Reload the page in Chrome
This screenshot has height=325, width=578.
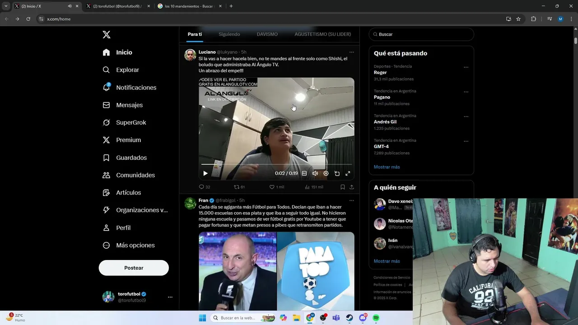point(28,19)
